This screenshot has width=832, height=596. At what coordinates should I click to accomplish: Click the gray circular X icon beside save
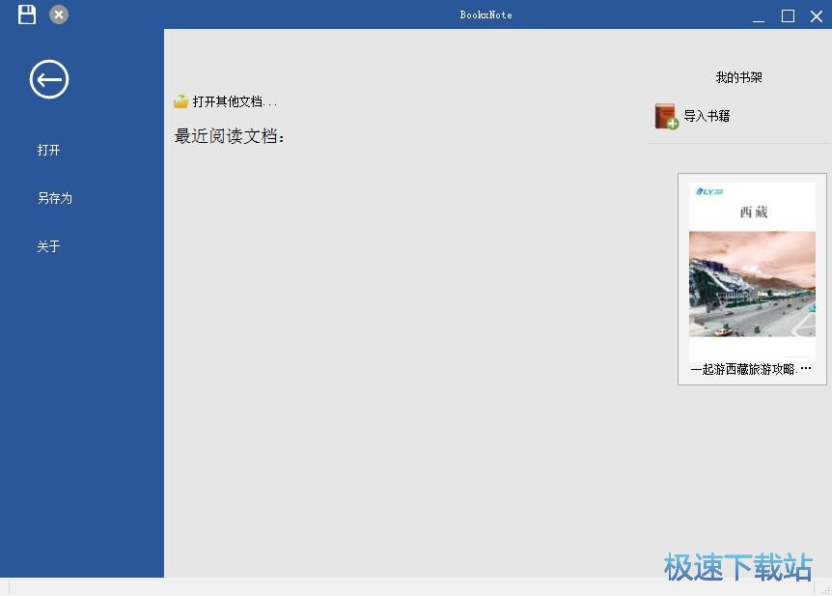tap(58, 14)
